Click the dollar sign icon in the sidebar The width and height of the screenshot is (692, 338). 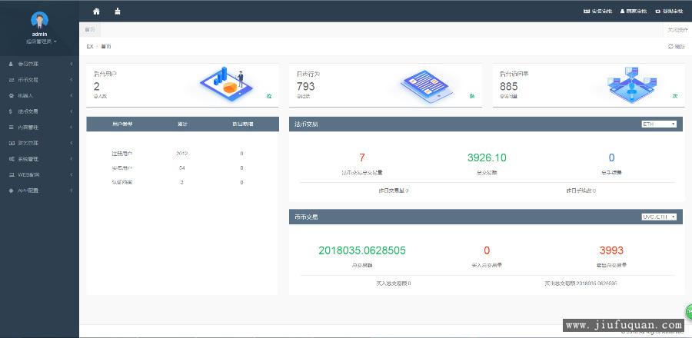(x=11, y=111)
